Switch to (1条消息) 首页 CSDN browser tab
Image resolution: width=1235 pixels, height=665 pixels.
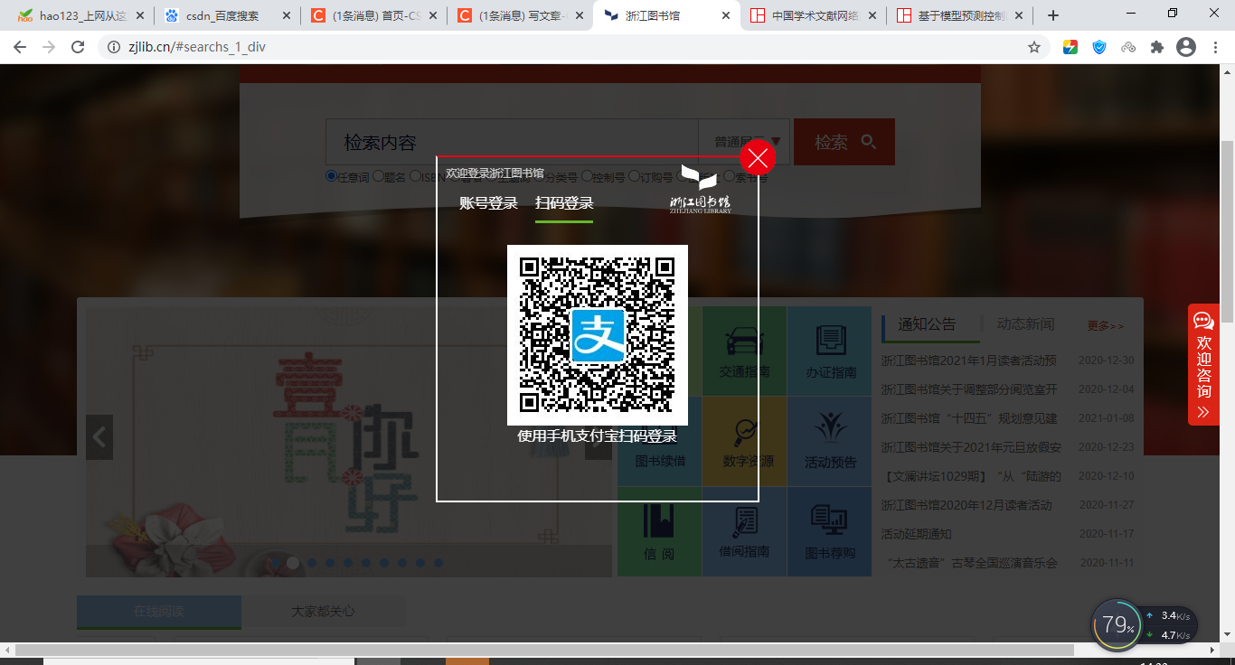pyautogui.click(x=372, y=15)
